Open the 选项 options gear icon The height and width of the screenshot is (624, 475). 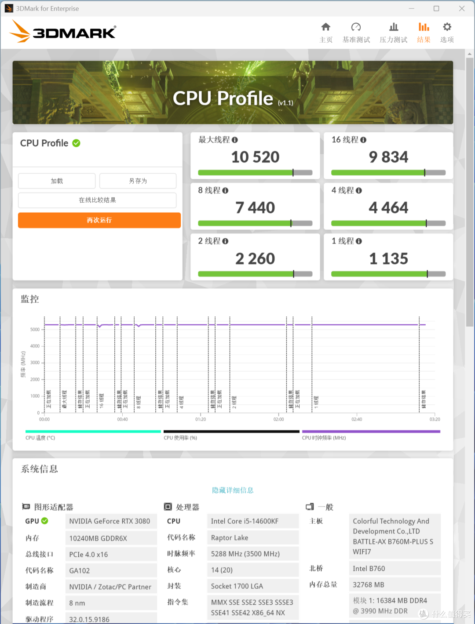pyautogui.click(x=447, y=27)
